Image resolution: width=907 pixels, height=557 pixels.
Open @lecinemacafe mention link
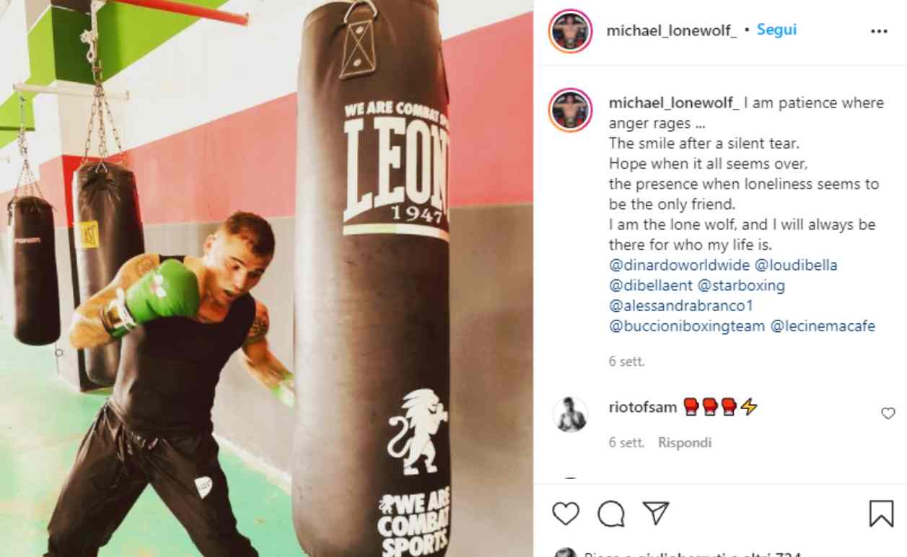[x=823, y=325]
